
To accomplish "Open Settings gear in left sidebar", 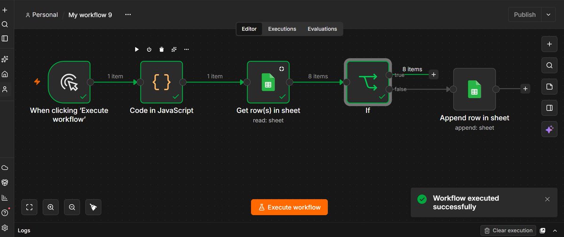I will coord(5,228).
